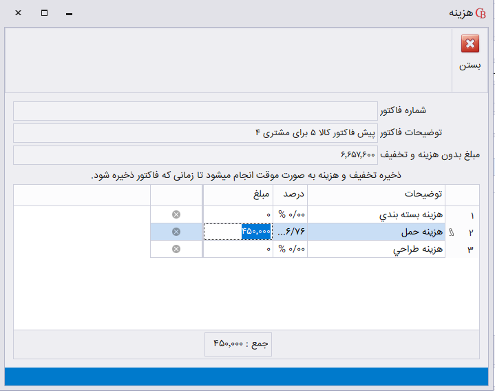Viewport: 495px width, 391px height.
Task: Minimize the هزینه window
Action: click(x=70, y=13)
